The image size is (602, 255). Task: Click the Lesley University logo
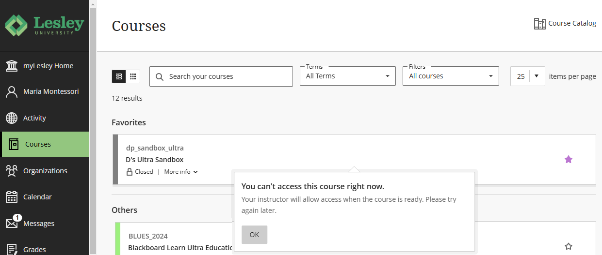(x=44, y=25)
